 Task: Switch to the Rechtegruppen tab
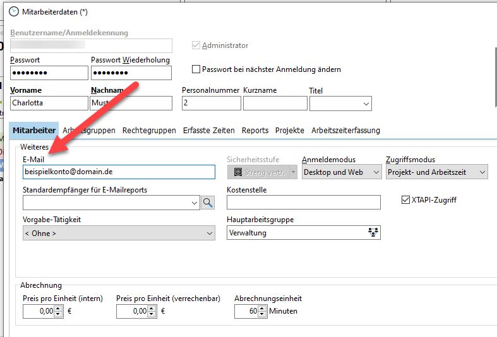[149, 130]
